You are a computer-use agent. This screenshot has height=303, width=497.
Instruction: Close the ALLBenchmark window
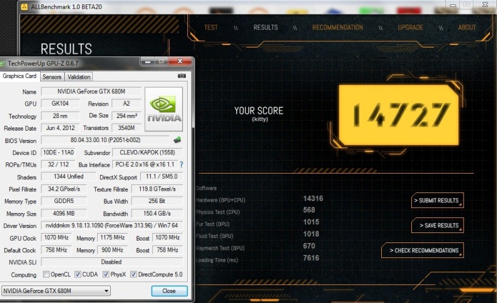[485, 4]
